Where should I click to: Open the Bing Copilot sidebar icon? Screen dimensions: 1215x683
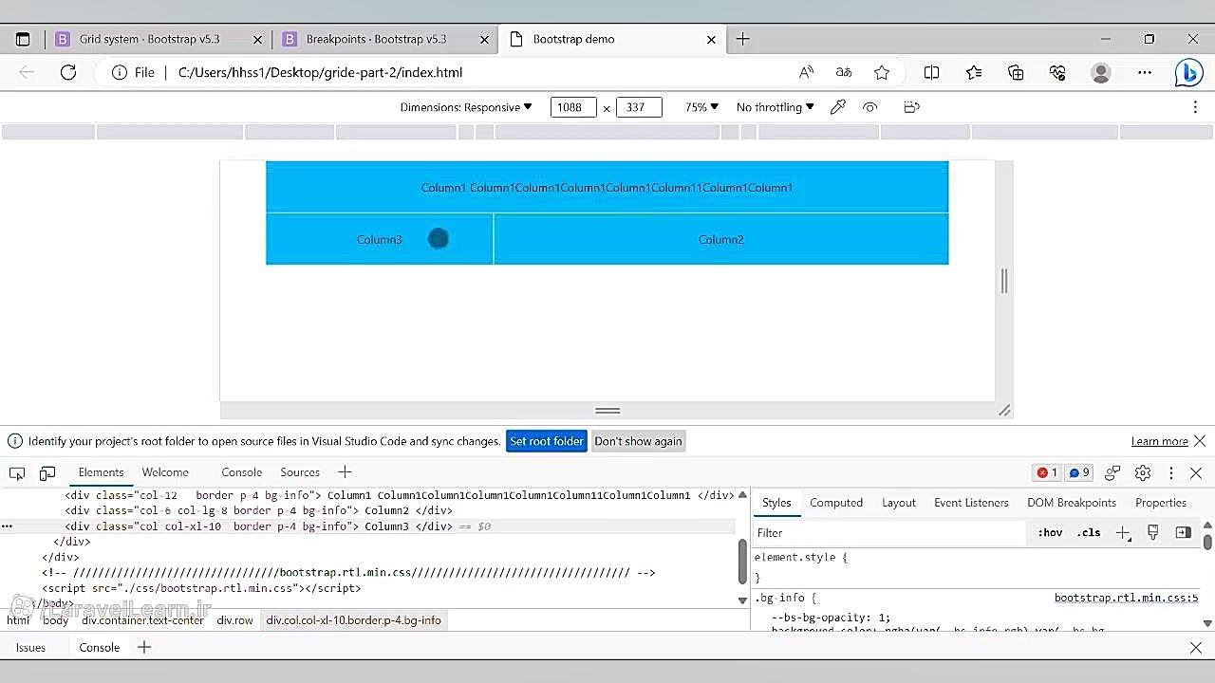(x=1188, y=72)
